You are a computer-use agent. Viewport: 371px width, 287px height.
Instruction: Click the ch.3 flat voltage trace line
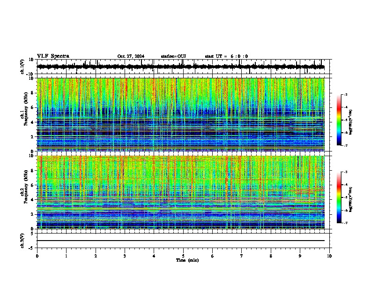tap(181, 241)
